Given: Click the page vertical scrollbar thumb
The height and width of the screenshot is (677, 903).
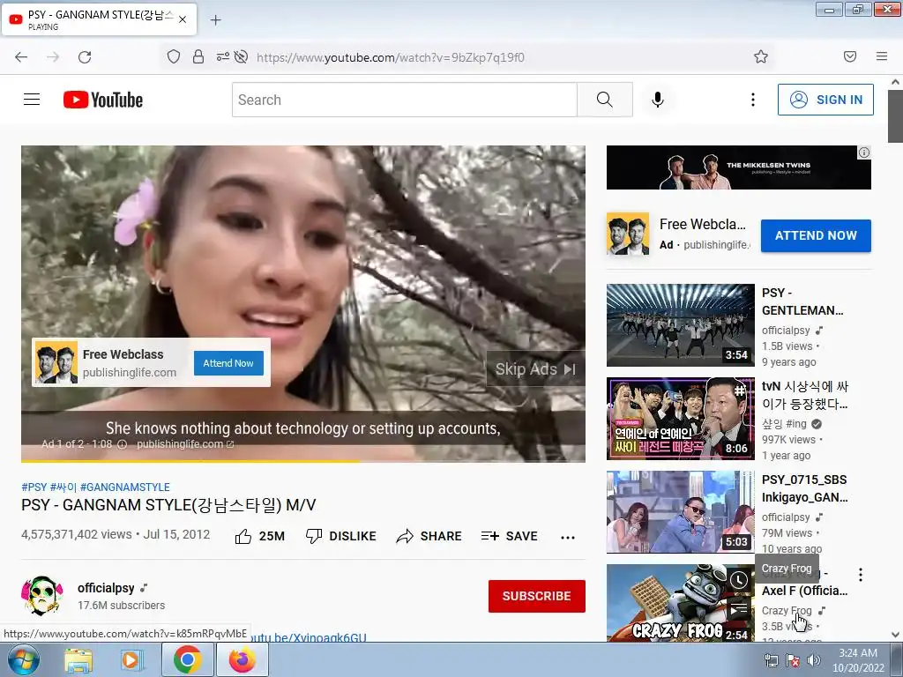Looking at the screenshot, I should click(x=895, y=115).
